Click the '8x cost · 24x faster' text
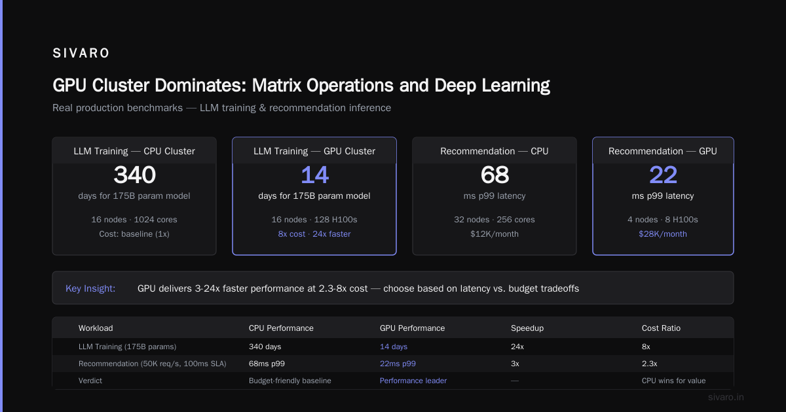Image resolution: width=786 pixels, height=412 pixels. point(314,234)
